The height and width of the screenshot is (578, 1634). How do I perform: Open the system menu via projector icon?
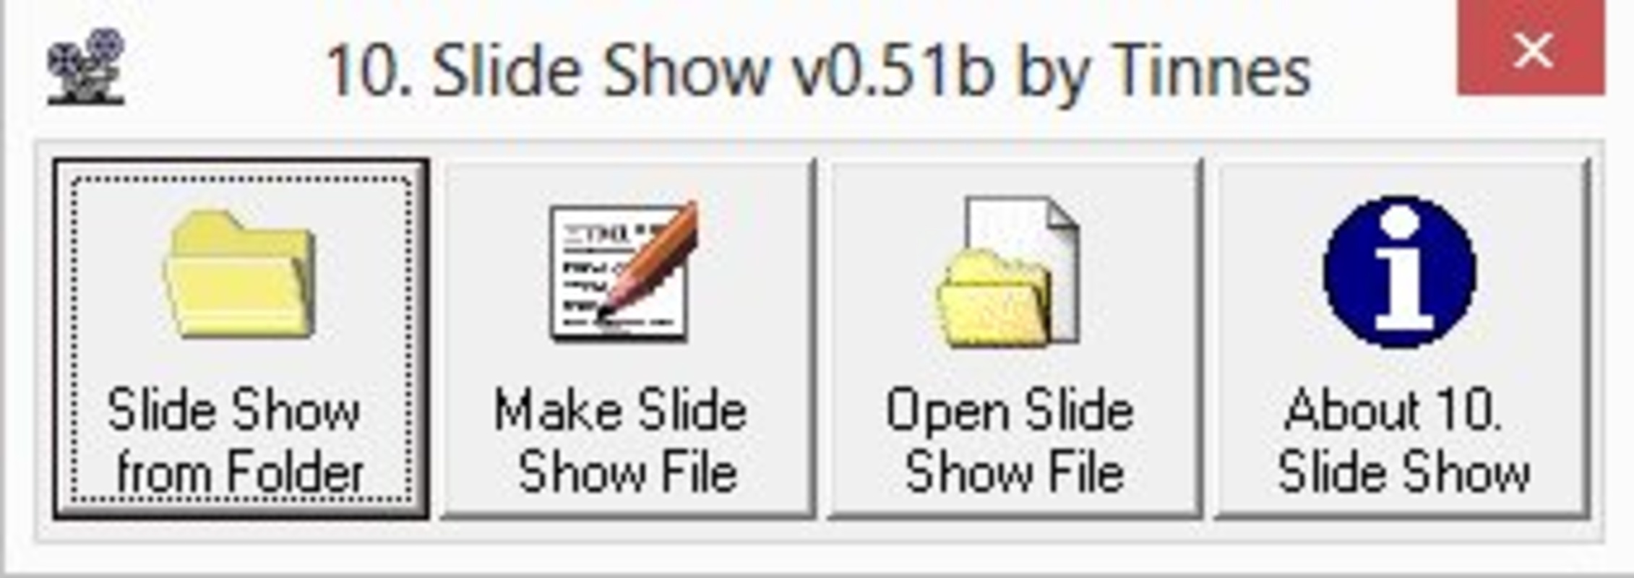87,67
